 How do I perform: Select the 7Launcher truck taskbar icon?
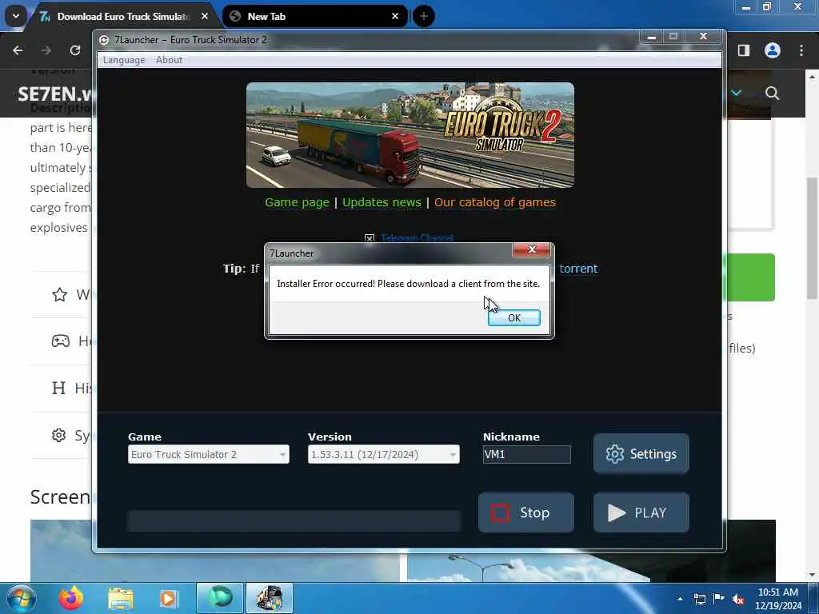[270, 598]
